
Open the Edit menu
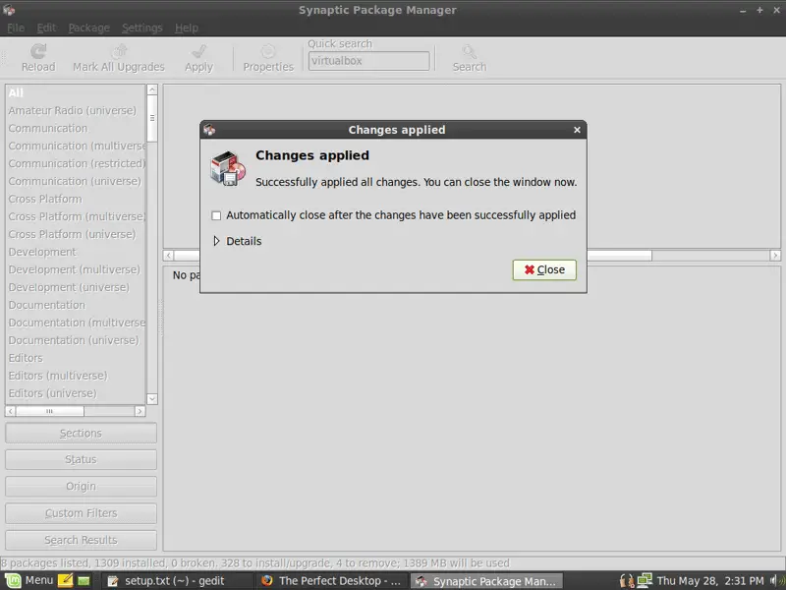point(46,29)
